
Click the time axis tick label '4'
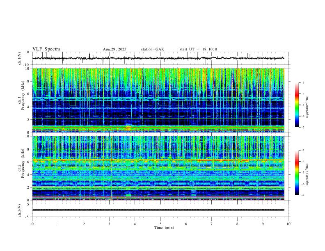[x=135, y=224]
